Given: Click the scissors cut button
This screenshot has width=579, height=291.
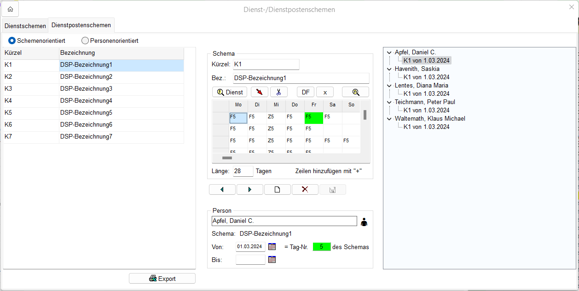Looking at the screenshot, I should point(278,92).
